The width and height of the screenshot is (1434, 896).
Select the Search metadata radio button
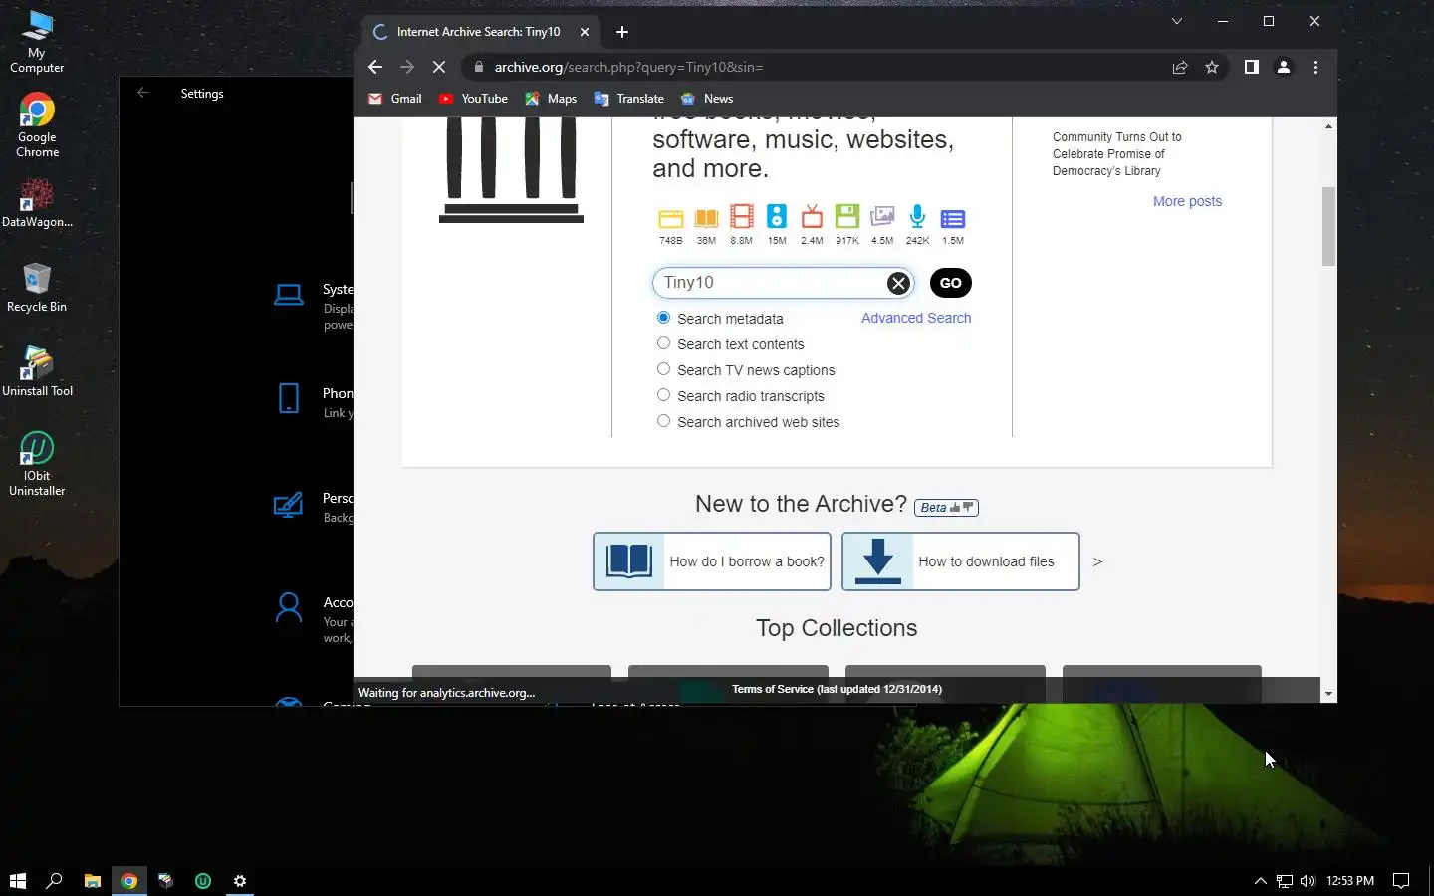(x=663, y=318)
